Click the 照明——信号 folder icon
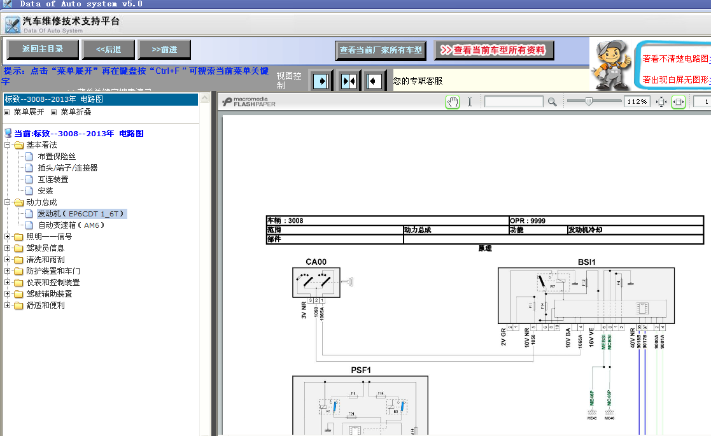Image resolution: width=711 pixels, height=436 pixels. tap(18, 237)
